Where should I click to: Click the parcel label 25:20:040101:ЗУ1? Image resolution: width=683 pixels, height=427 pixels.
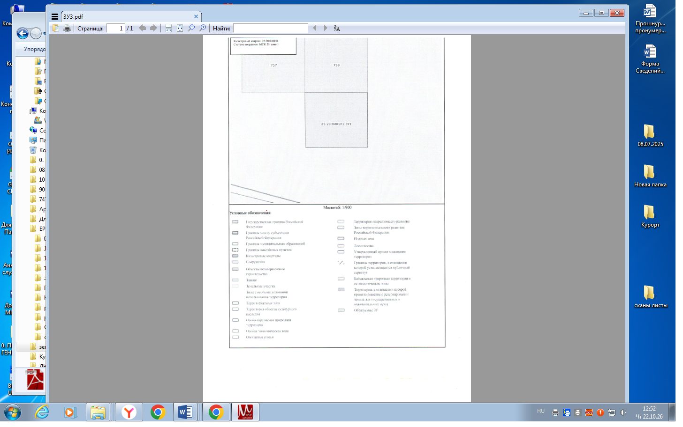[x=336, y=124]
